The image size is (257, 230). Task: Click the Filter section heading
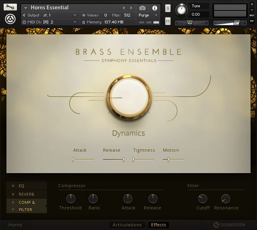pos(193,186)
